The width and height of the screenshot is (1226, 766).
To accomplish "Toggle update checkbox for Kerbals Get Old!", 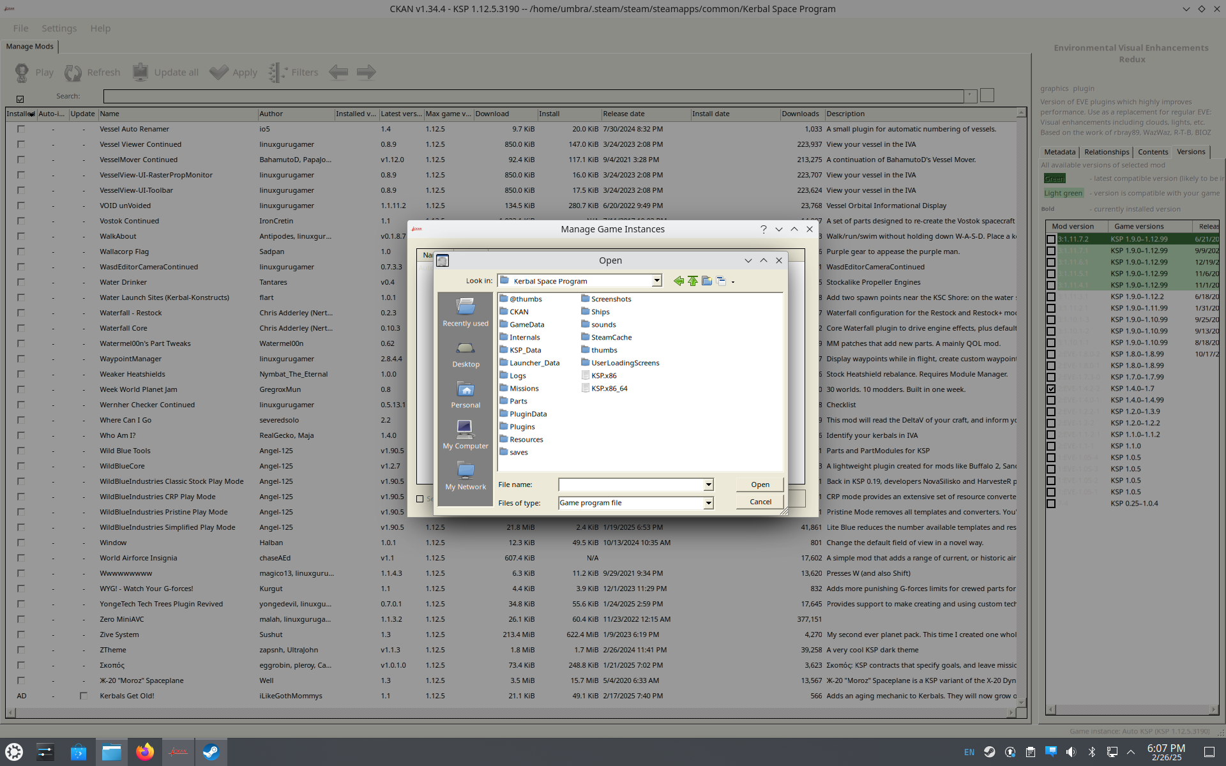I will click(x=83, y=696).
